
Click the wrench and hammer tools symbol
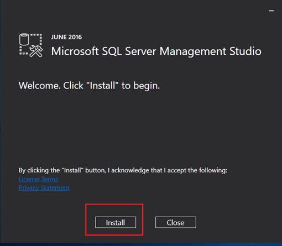pos(36,51)
